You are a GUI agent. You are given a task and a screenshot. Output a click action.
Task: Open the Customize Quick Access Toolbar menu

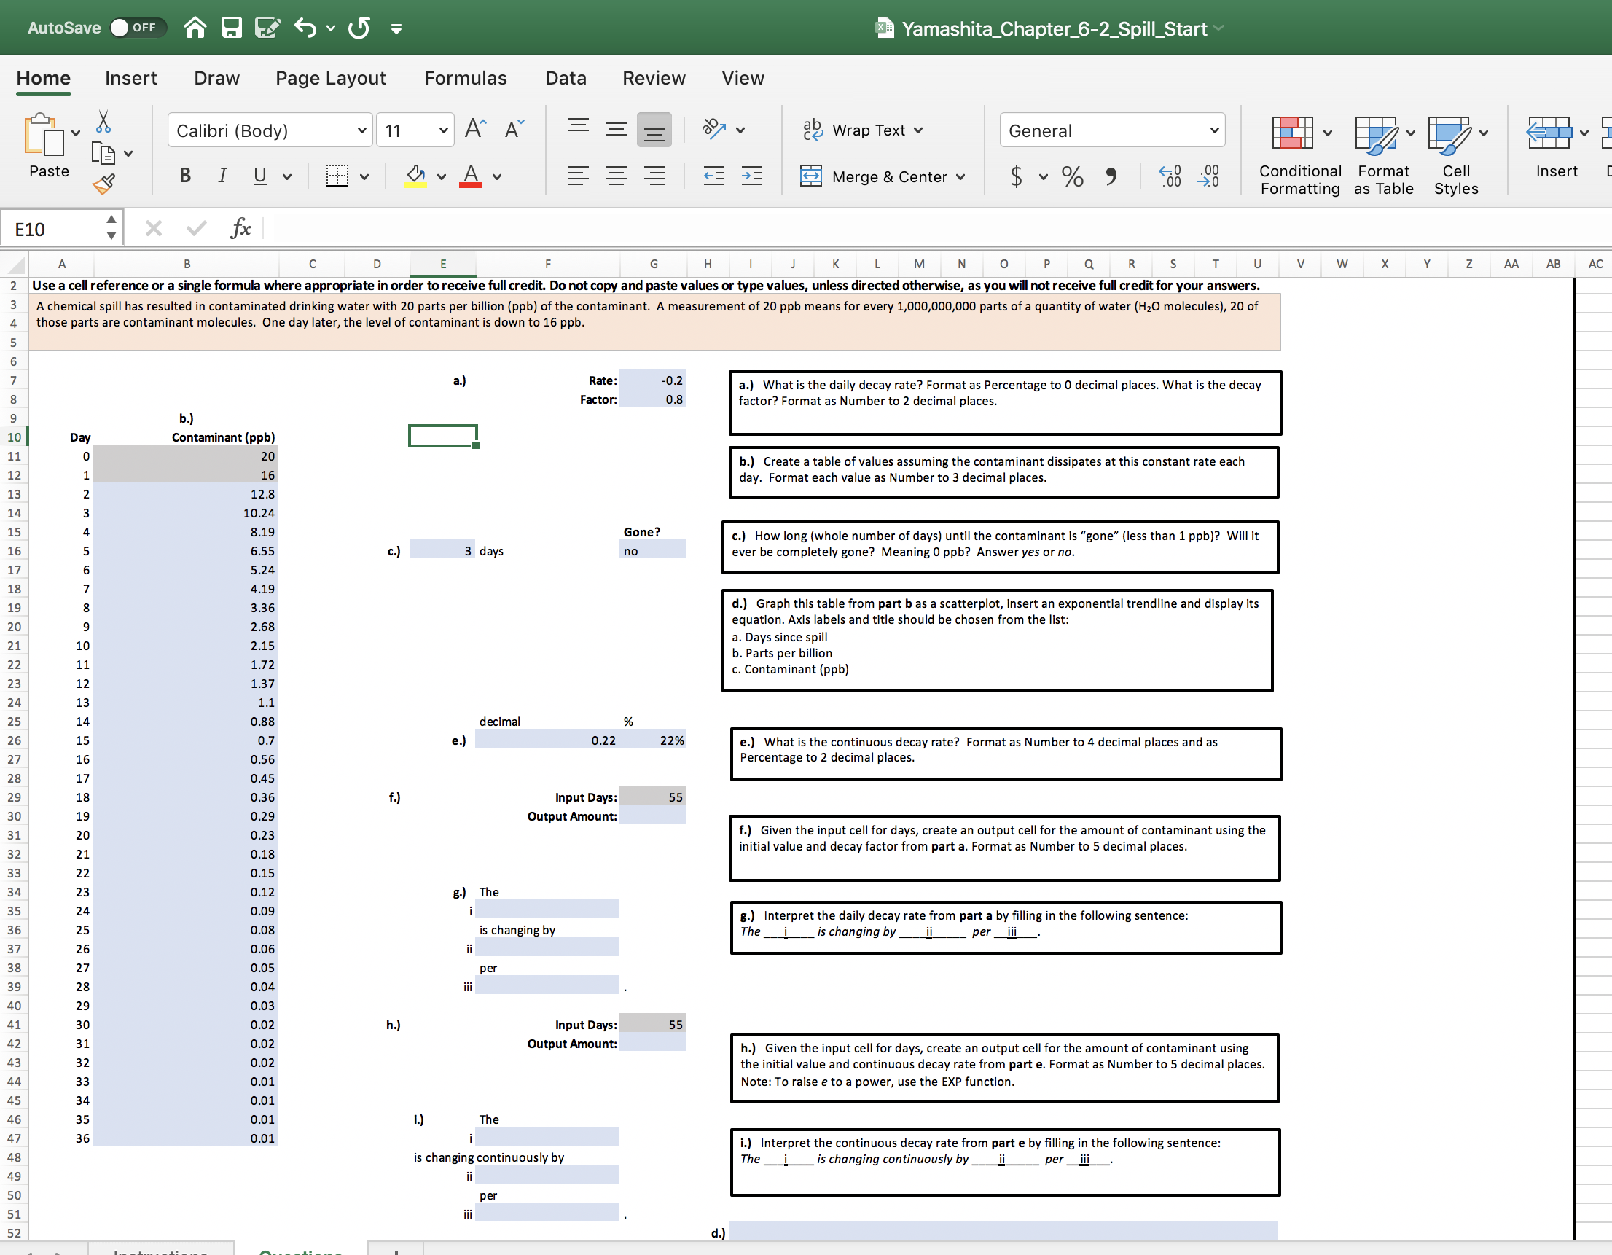click(x=396, y=29)
